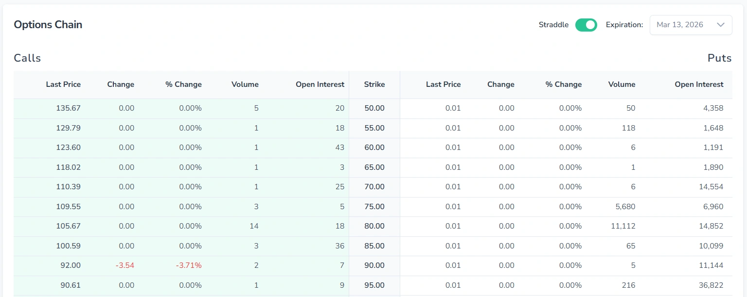The image size is (747, 297).
Task: Click the Straddle label text
Action: coord(553,24)
